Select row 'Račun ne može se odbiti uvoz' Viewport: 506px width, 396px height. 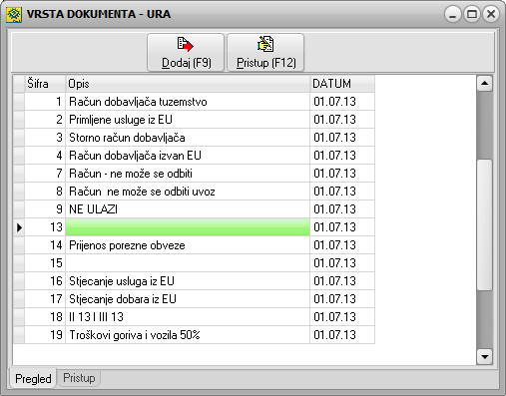click(x=194, y=192)
